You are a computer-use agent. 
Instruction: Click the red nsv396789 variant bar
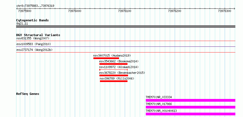[x=114, y=81]
